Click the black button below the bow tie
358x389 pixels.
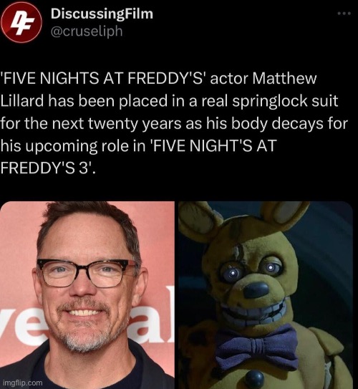(254, 379)
